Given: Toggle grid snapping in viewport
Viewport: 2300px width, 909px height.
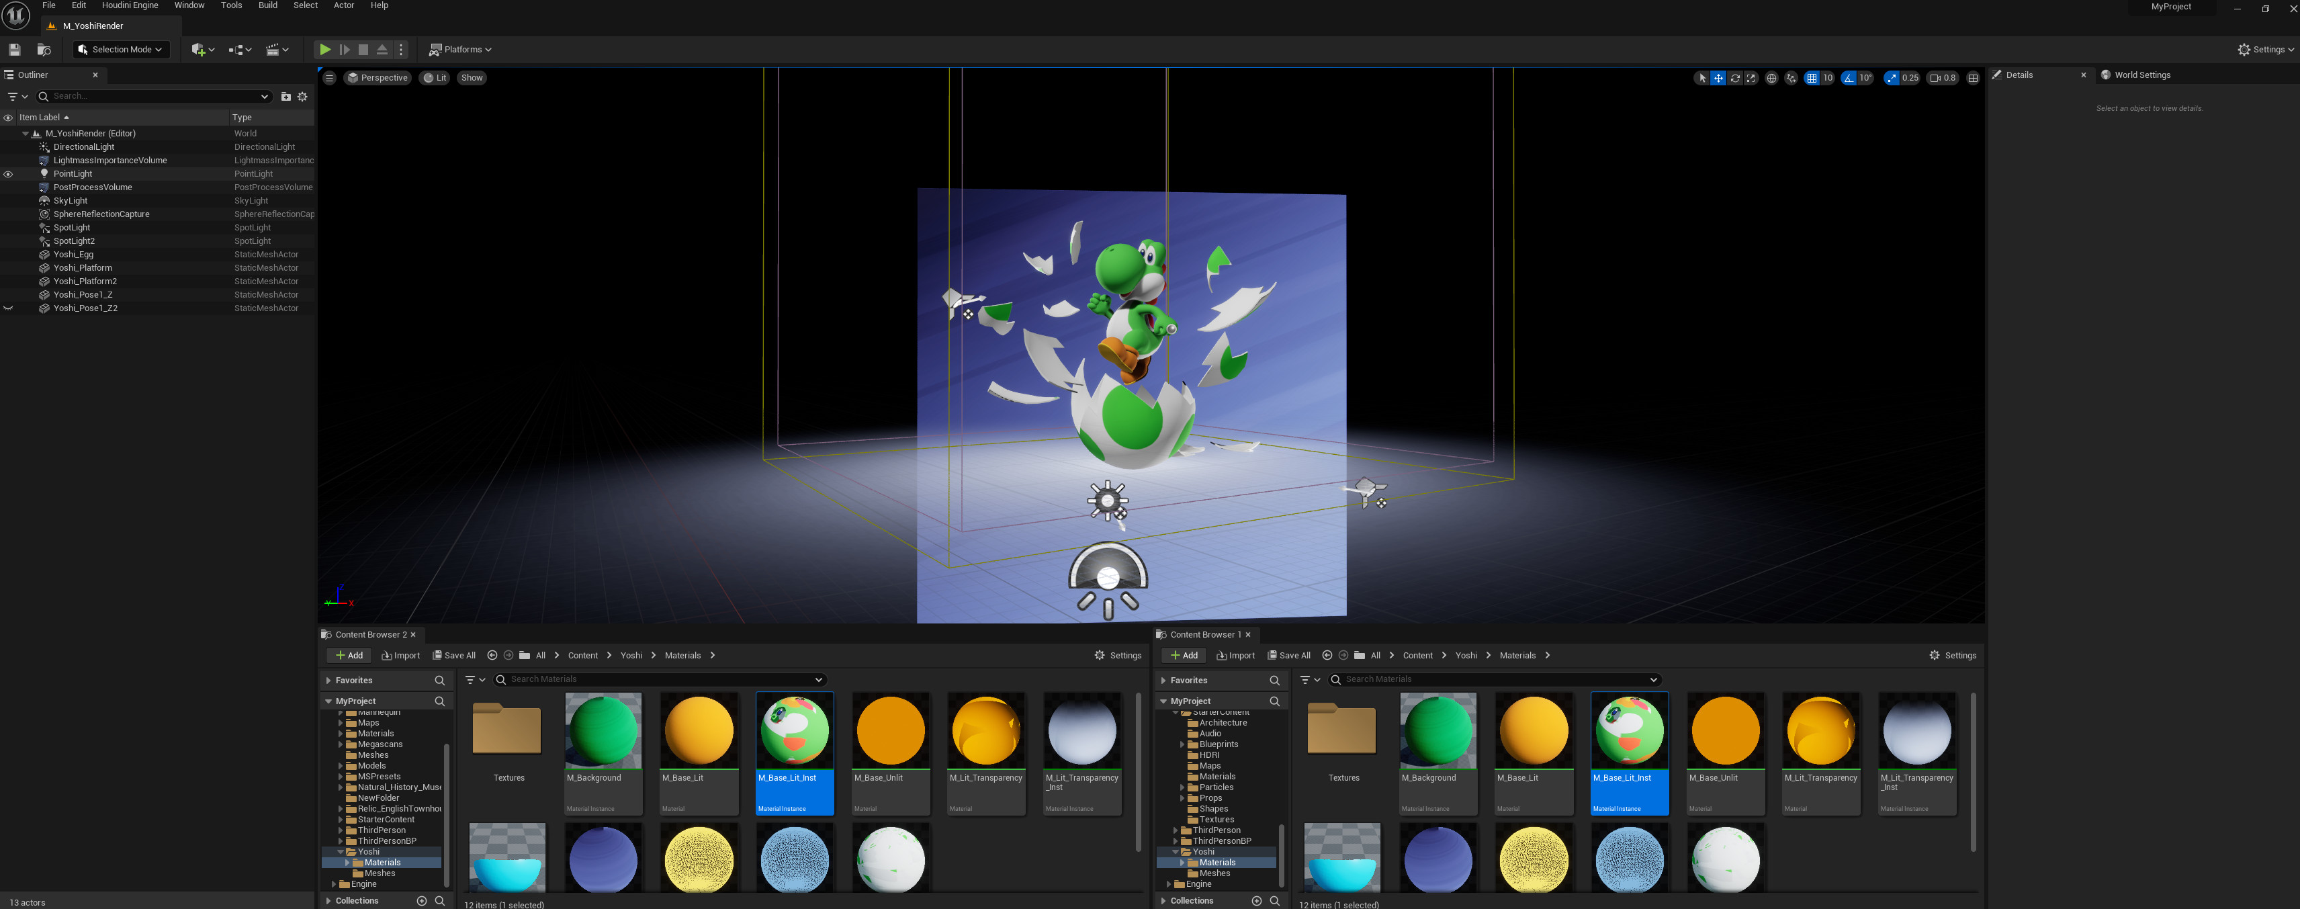Looking at the screenshot, I should (x=1812, y=78).
